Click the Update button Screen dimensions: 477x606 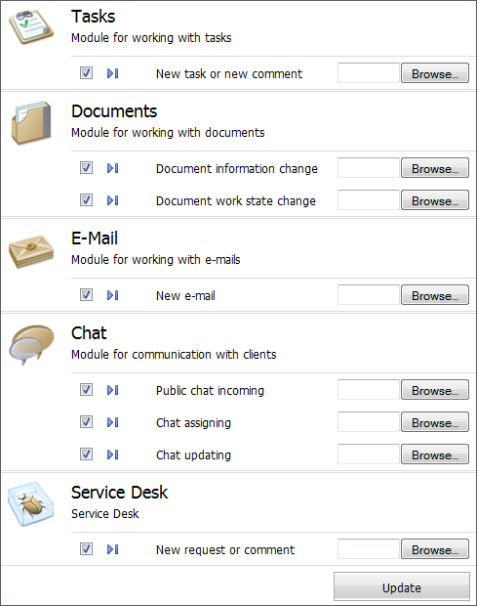402,586
